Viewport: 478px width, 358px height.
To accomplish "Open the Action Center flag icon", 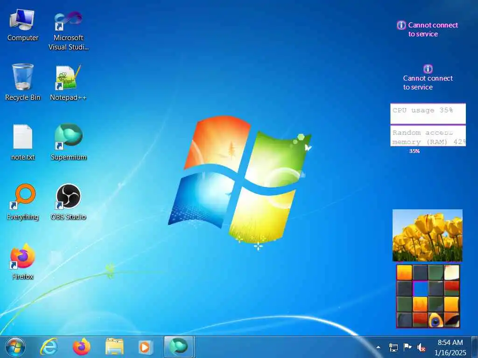I will click(x=407, y=347).
